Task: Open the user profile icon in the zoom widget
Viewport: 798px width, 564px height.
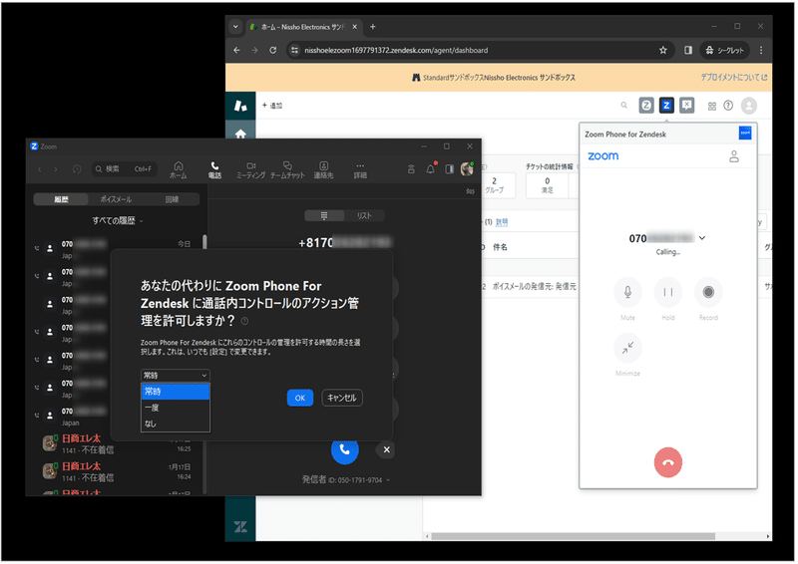Action: (735, 157)
